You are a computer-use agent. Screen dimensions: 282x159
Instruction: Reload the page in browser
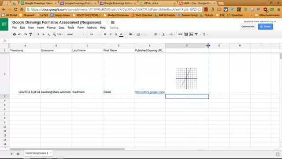(x=15, y=9)
